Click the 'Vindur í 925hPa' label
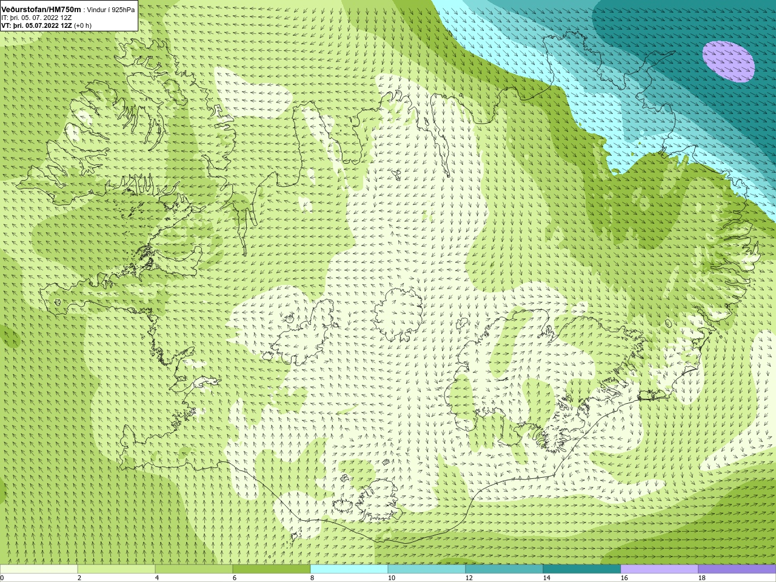 pyautogui.click(x=111, y=10)
